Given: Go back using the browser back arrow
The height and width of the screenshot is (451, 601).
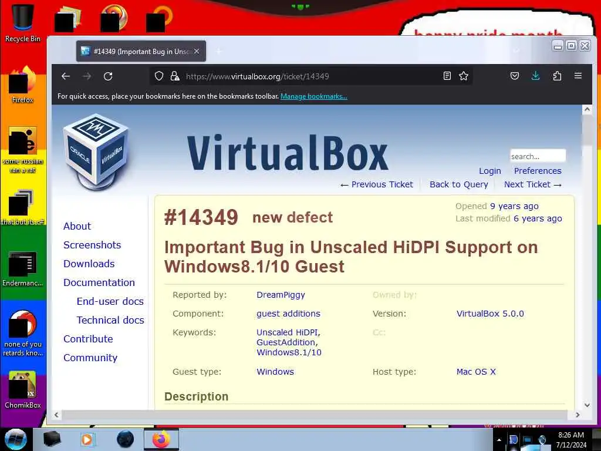Looking at the screenshot, I should (66, 76).
